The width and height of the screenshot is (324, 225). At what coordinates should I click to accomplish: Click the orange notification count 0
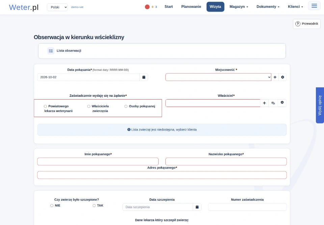click(153, 7)
